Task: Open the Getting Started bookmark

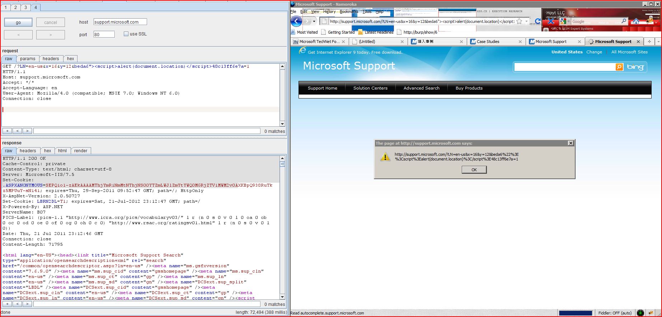Action: click(x=338, y=32)
